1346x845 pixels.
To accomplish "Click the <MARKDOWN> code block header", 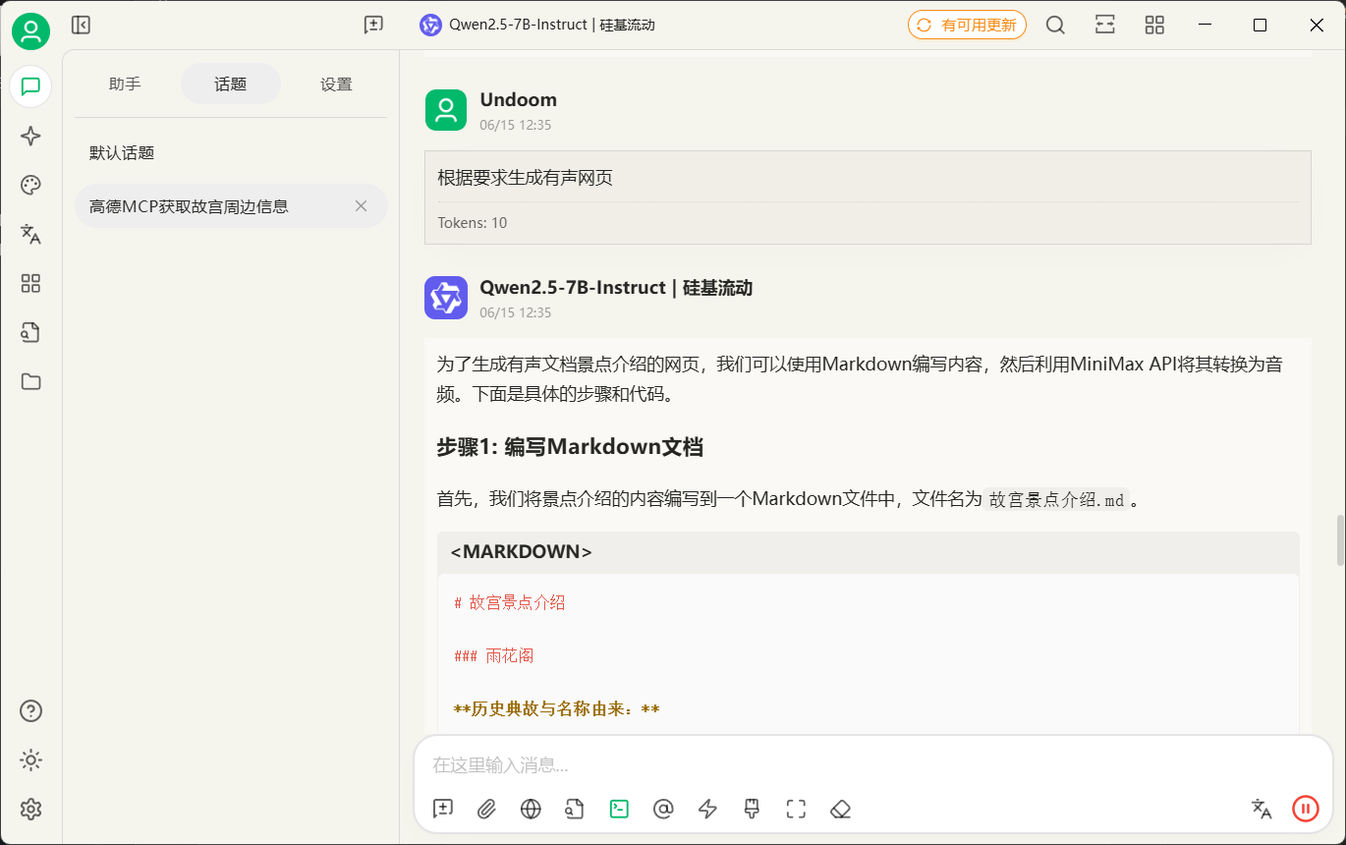I will point(869,552).
